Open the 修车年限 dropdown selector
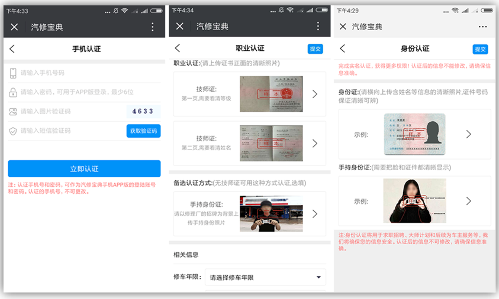Screen dimensions: 499x299 (266, 277)
